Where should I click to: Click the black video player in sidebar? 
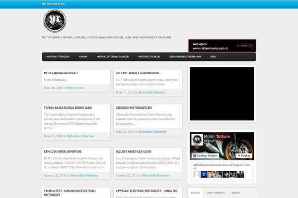pyautogui.click(x=222, y=94)
